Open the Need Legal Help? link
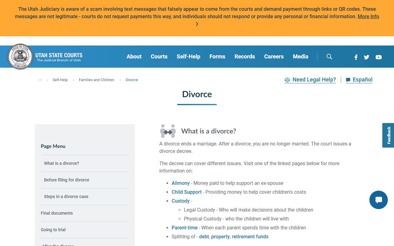394x246 pixels. 310,80
